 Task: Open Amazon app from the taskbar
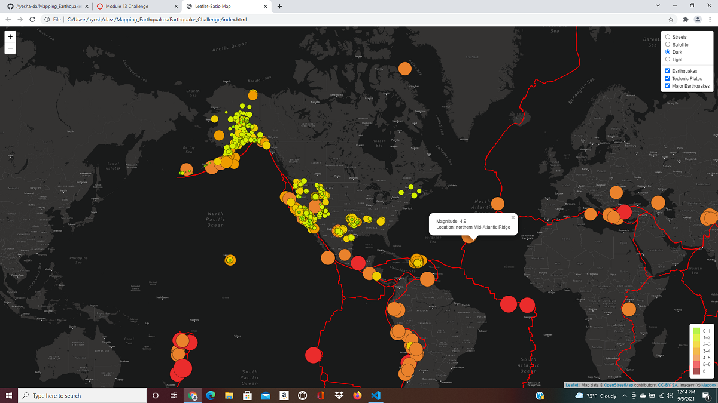[x=284, y=396]
